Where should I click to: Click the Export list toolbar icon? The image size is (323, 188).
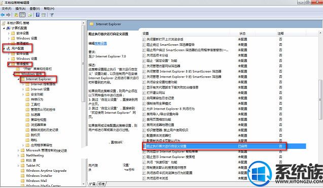click(30, 15)
